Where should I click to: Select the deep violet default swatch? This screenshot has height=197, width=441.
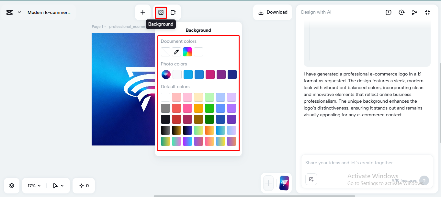pyautogui.click(x=232, y=119)
